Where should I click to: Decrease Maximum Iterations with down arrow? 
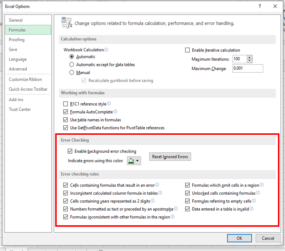point(249,61)
